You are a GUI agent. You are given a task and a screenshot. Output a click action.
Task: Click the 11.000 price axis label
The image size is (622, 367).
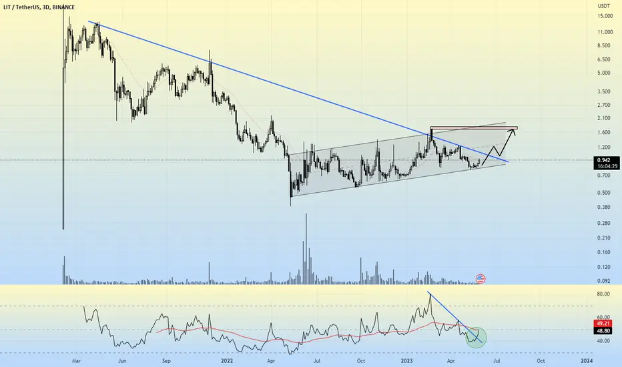click(605, 32)
